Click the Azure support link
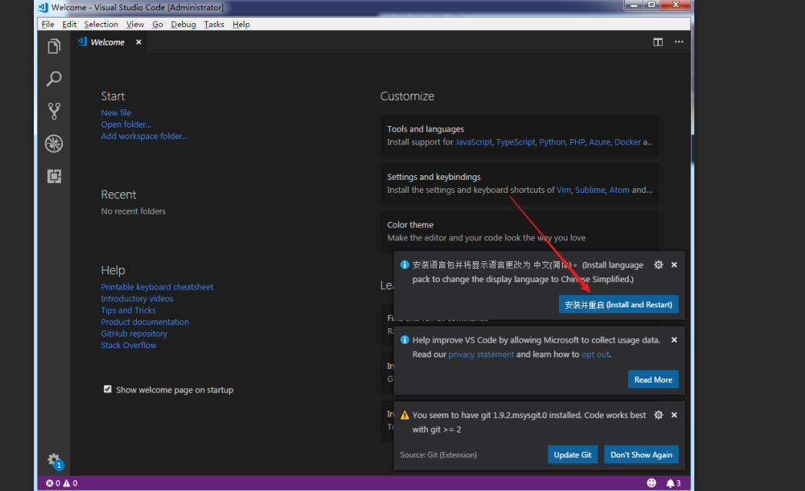This screenshot has width=805, height=491. tap(600, 142)
